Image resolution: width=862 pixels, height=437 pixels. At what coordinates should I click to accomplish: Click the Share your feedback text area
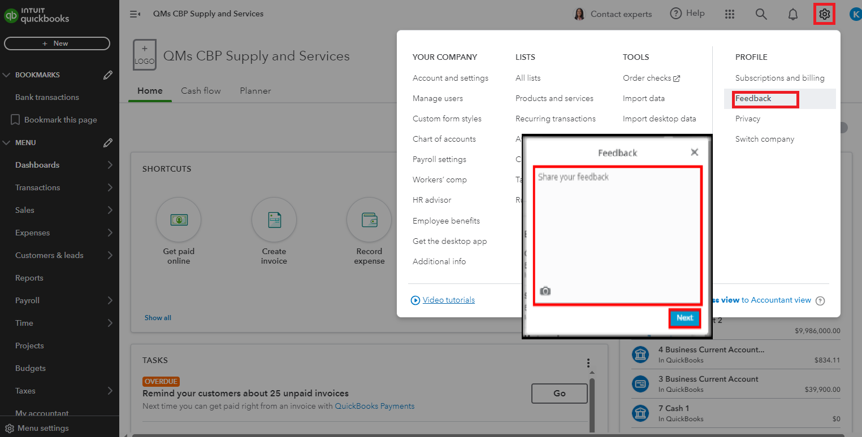(x=617, y=226)
